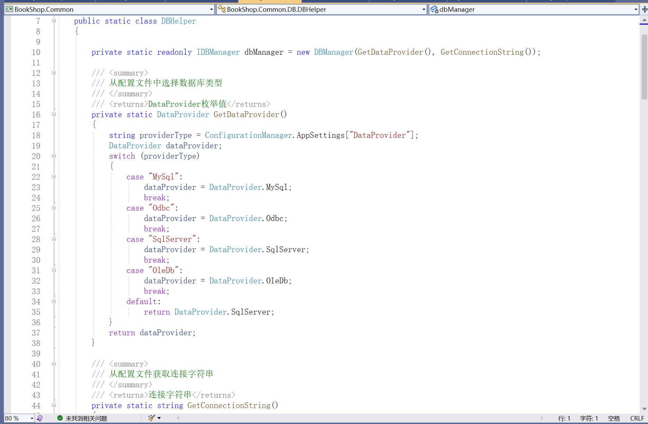The height and width of the screenshot is (424, 648).
Task: Expand the code cleanup options arrow
Action: [x=159, y=418]
